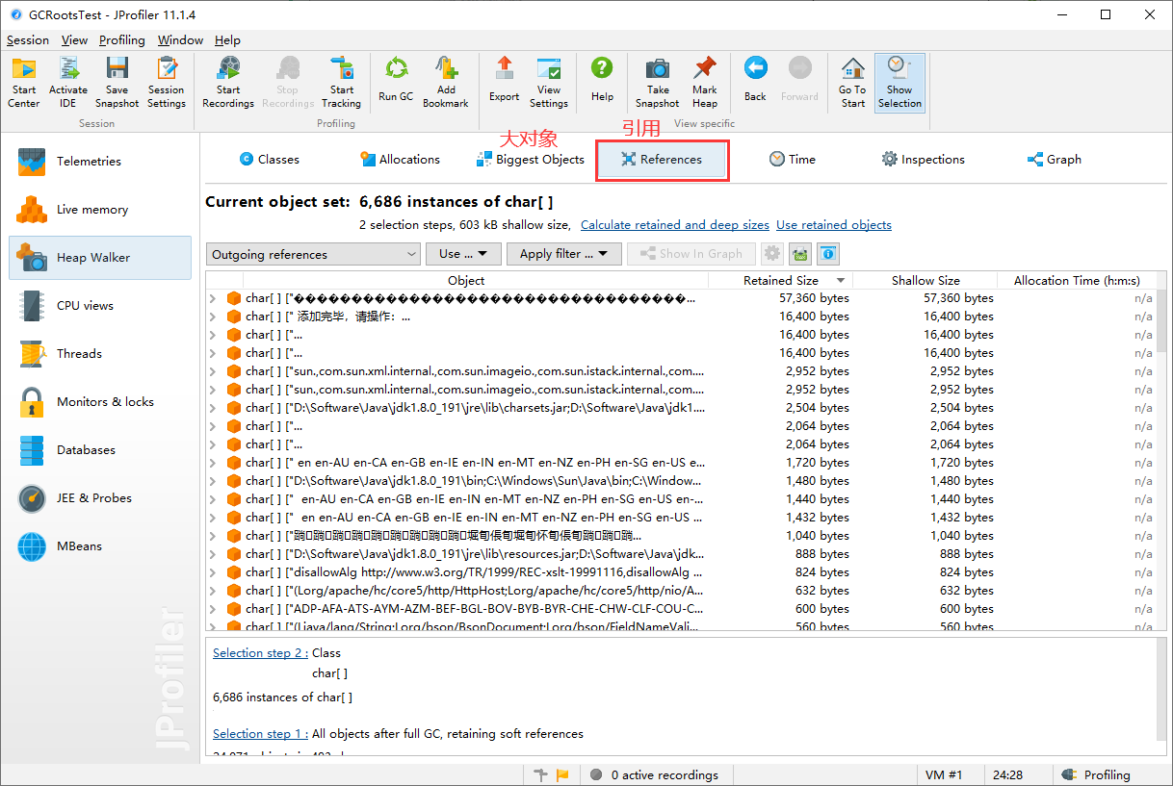Switch to the Classes view tab
The width and height of the screenshot is (1173, 786).
click(x=270, y=160)
